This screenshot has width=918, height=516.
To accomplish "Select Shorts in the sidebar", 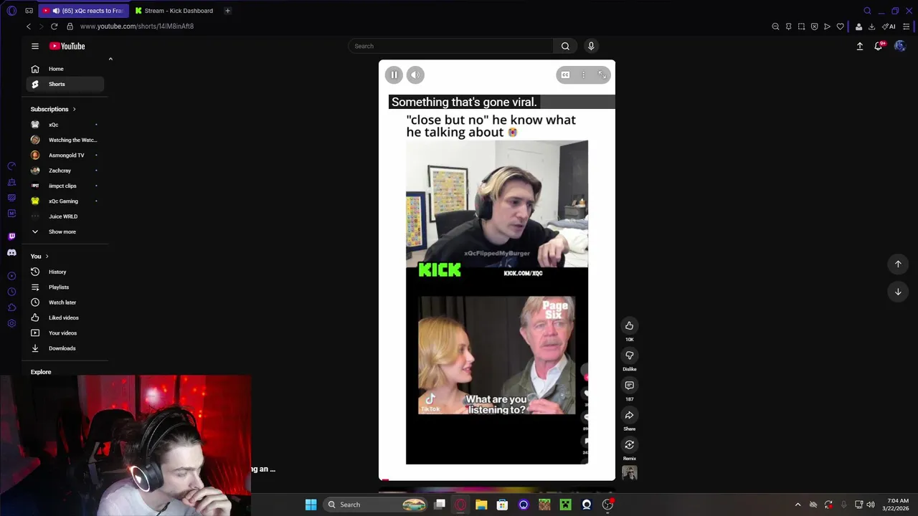I will (x=65, y=84).
